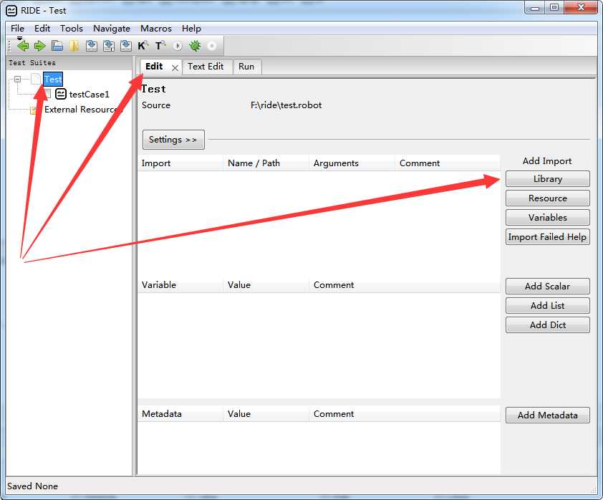Click the grey Stop Running icon
Viewport: 603px width, 500px height.
[x=211, y=46]
